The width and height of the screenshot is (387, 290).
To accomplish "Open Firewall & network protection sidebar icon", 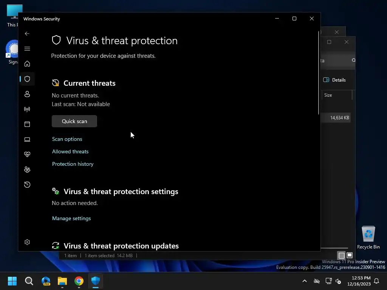I will point(27,109).
